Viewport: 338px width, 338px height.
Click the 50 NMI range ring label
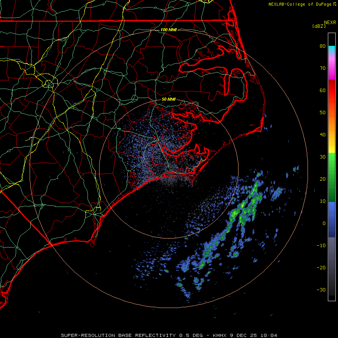(169, 100)
